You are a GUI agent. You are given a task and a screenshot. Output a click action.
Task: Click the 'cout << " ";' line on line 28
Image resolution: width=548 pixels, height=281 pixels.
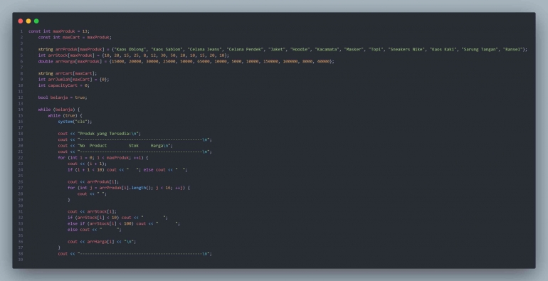(x=93, y=193)
